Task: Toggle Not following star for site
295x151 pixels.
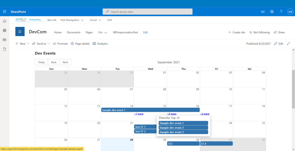Action: click(259, 32)
